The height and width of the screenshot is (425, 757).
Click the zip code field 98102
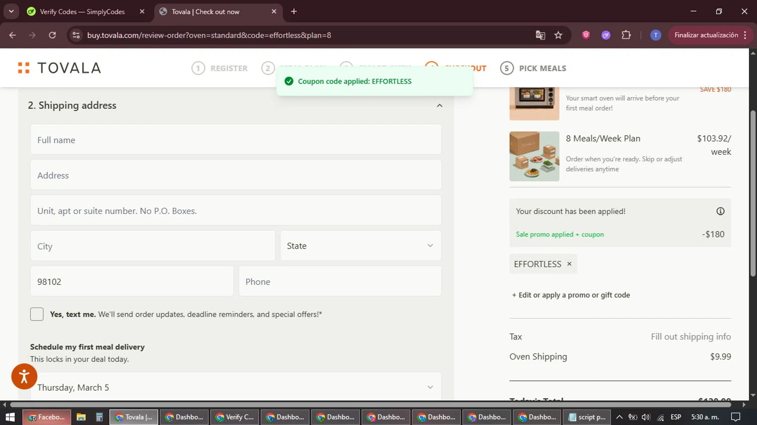pyautogui.click(x=132, y=281)
